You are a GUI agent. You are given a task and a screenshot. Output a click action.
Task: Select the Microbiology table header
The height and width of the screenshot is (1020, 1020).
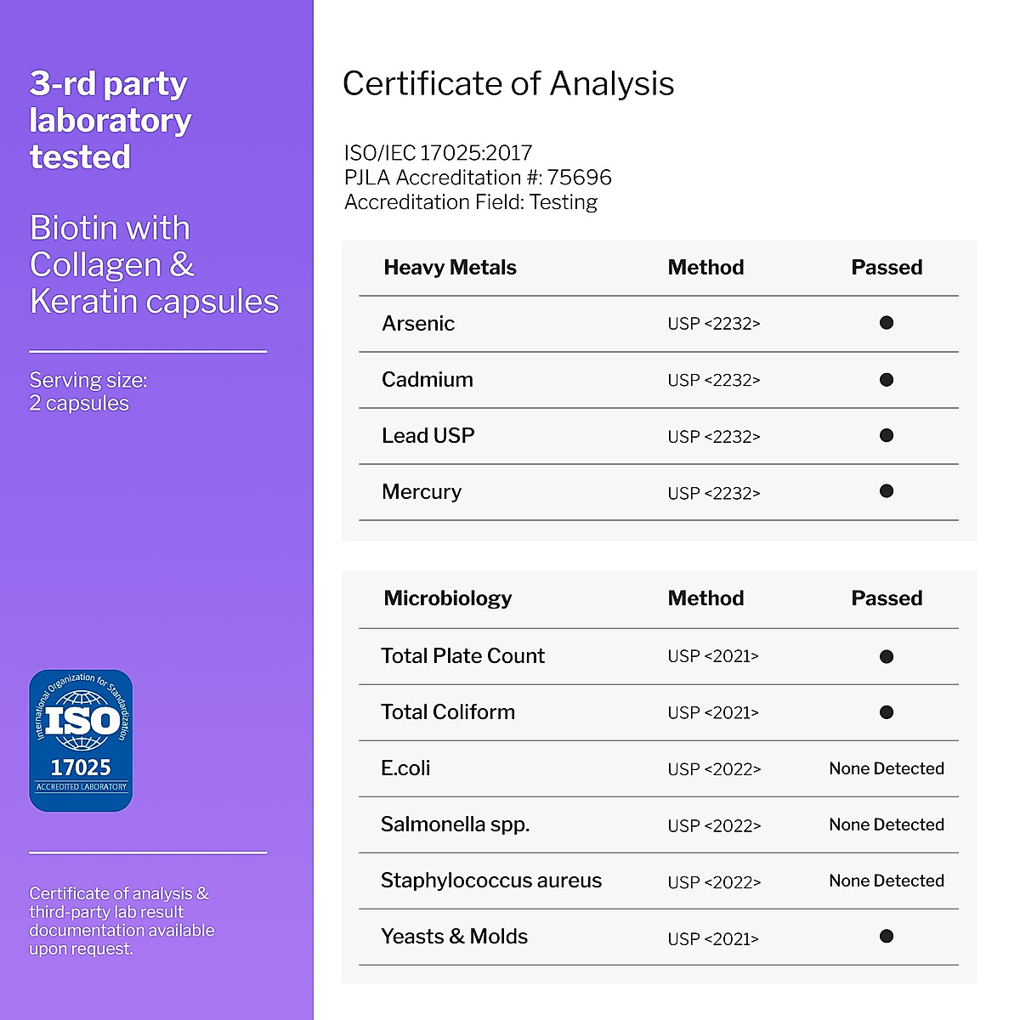pyautogui.click(x=448, y=598)
